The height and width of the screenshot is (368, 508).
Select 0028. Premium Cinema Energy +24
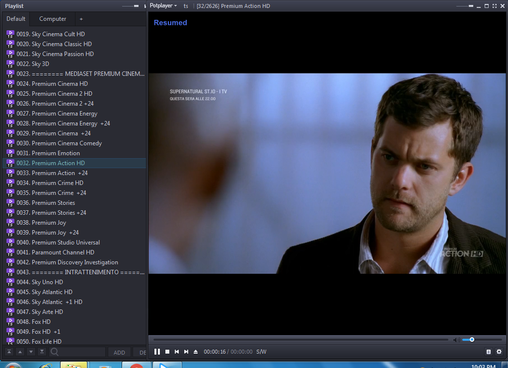point(74,123)
